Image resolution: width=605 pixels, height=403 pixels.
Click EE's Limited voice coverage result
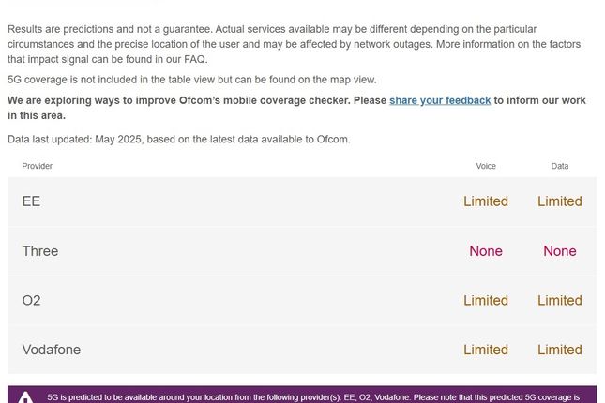pyautogui.click(x=486, y=201)
